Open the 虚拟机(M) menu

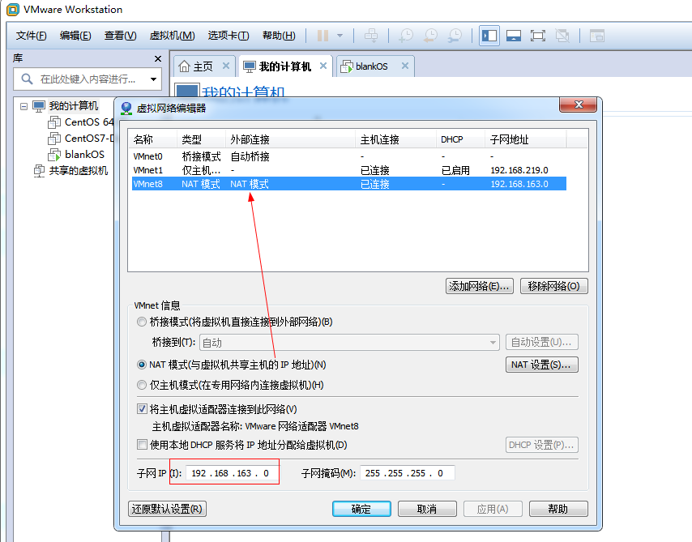[x=172, y=36]
